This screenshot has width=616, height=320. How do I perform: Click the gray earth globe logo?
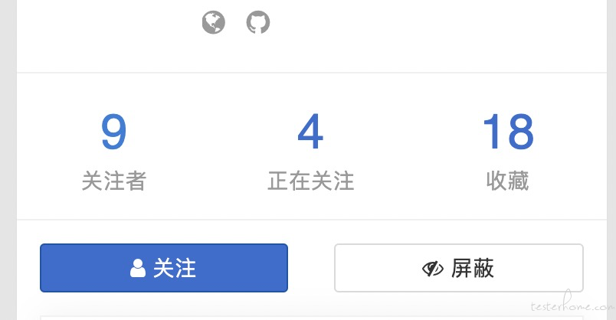(x=213, y=22)
